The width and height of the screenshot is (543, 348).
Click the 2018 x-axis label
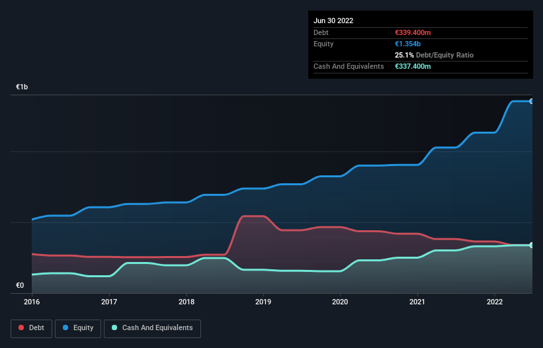click(x=187, y=302)
